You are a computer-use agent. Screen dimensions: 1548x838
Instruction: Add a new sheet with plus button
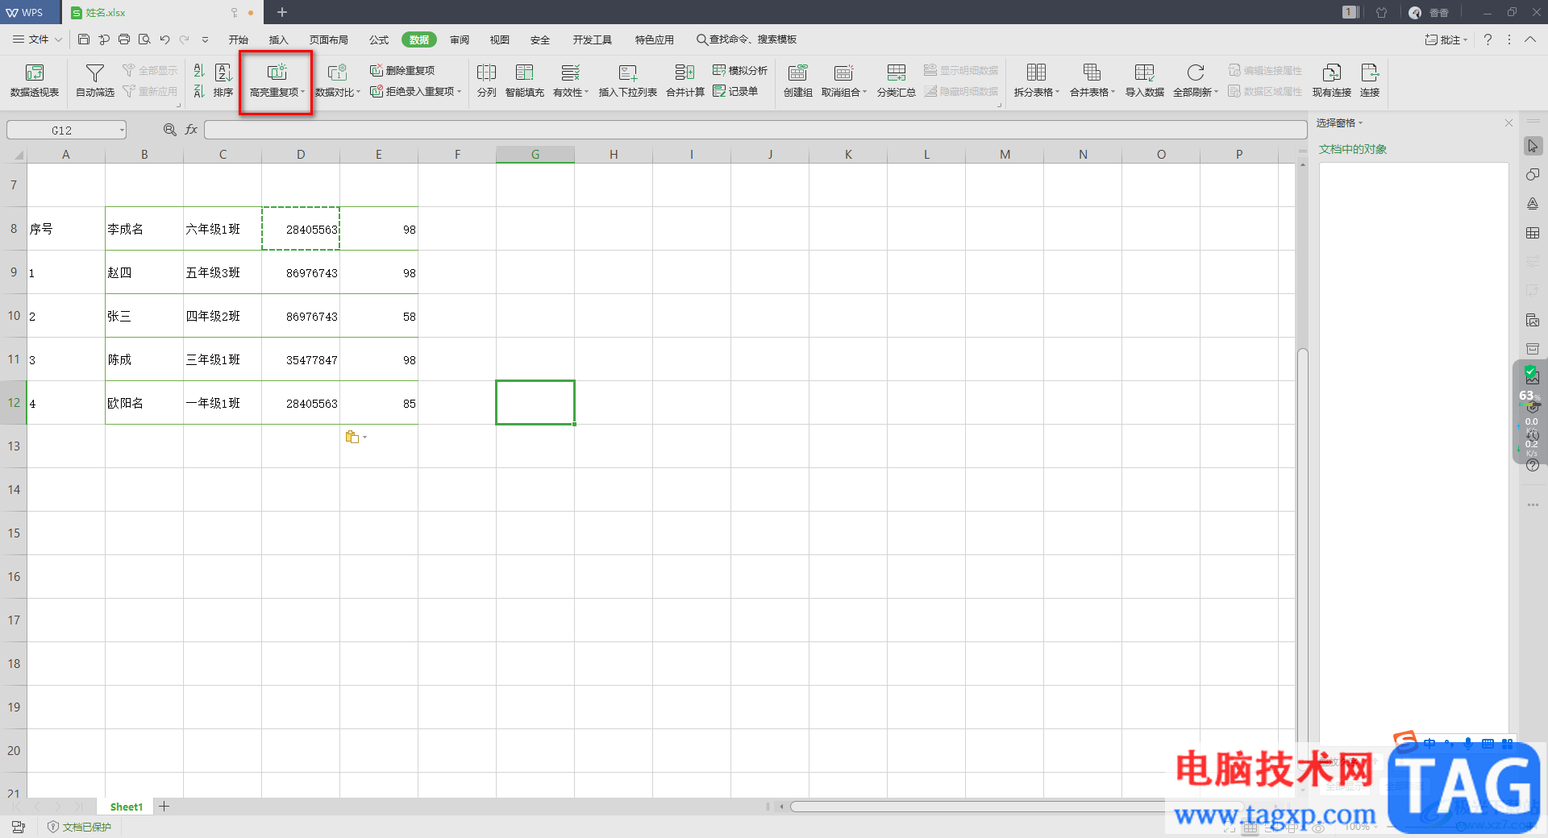(x=164, y=807)
